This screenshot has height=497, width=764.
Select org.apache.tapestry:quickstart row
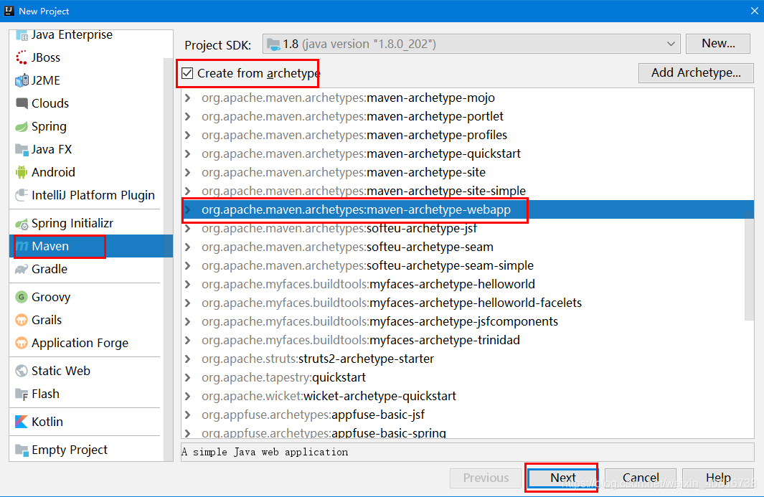coord(468,378)
